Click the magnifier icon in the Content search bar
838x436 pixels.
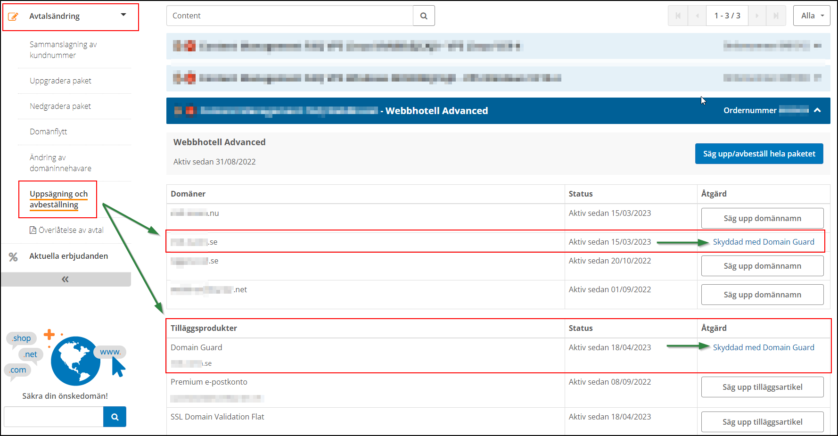(423, 16)
